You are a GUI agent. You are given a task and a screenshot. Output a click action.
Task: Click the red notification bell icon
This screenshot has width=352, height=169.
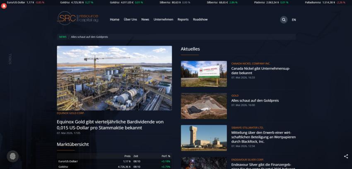[4, 6]
